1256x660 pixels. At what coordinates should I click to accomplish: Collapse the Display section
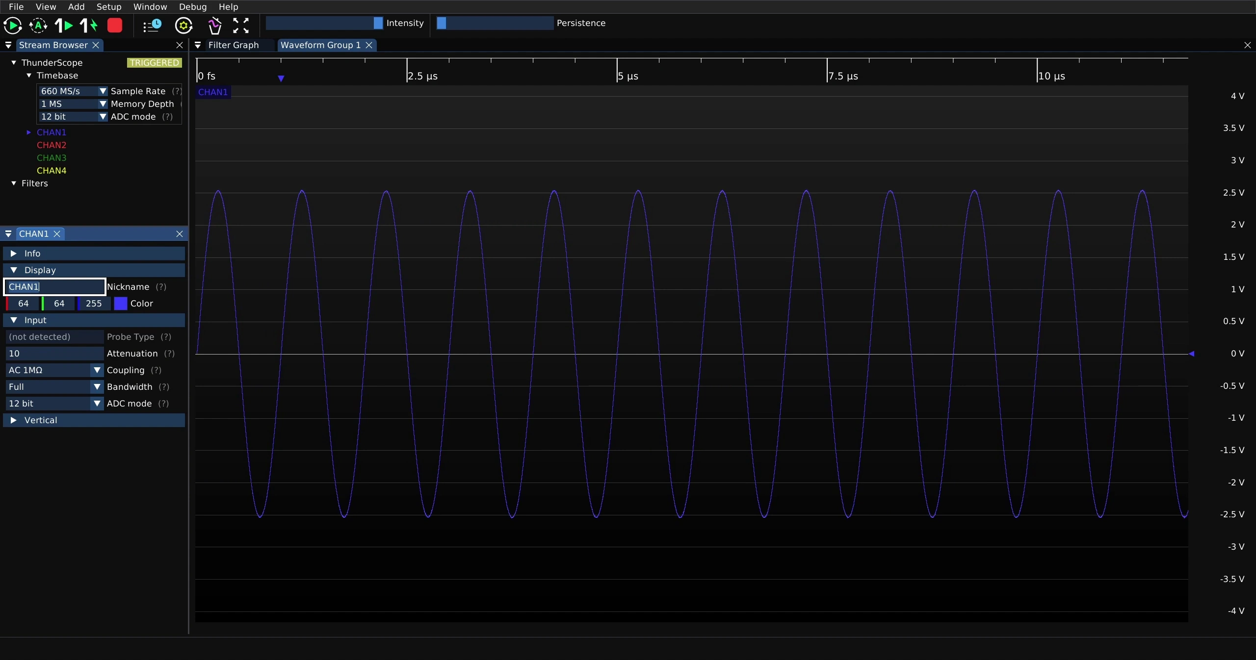(x=94, y=270)
